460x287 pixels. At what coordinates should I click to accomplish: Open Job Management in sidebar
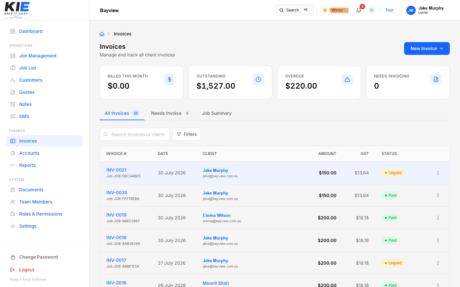(44, 56)
